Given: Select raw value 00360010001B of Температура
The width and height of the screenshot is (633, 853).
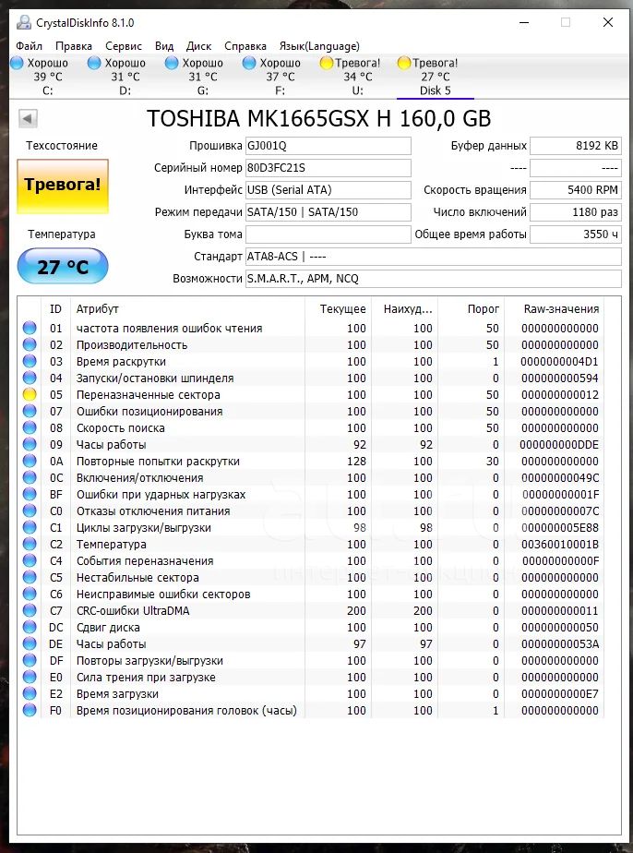Looking at the screenshot, I should pyautogui.click(x=559, y=544).
